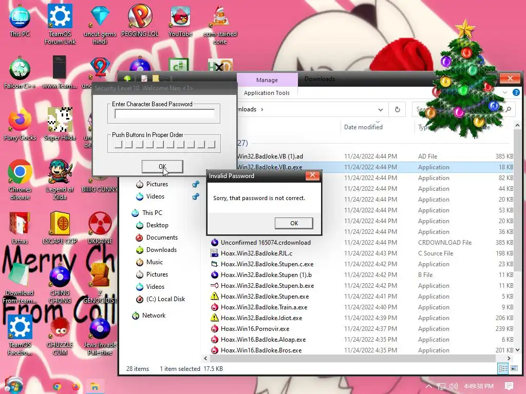The image size is (526, 394).
Task: Select the TeamOS Facebook desktop shortcut
Action: 20,335
